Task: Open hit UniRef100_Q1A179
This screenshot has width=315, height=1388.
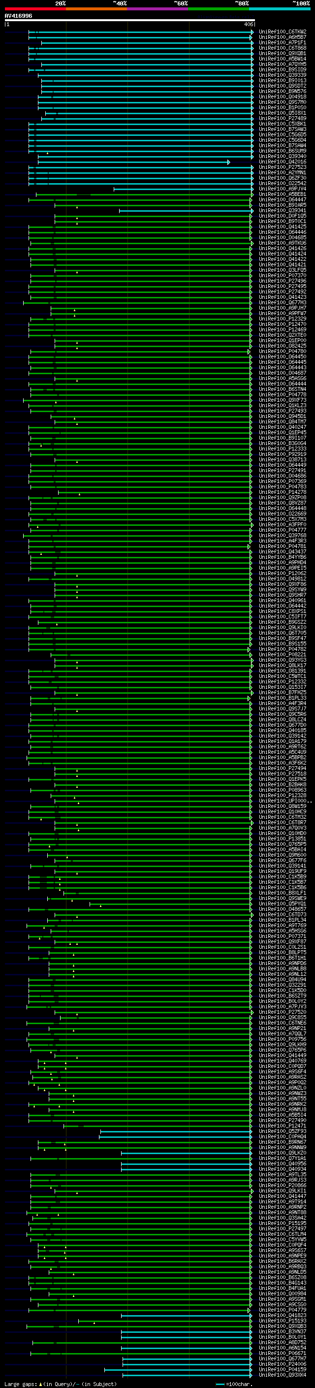Action: tap(283, 742)
